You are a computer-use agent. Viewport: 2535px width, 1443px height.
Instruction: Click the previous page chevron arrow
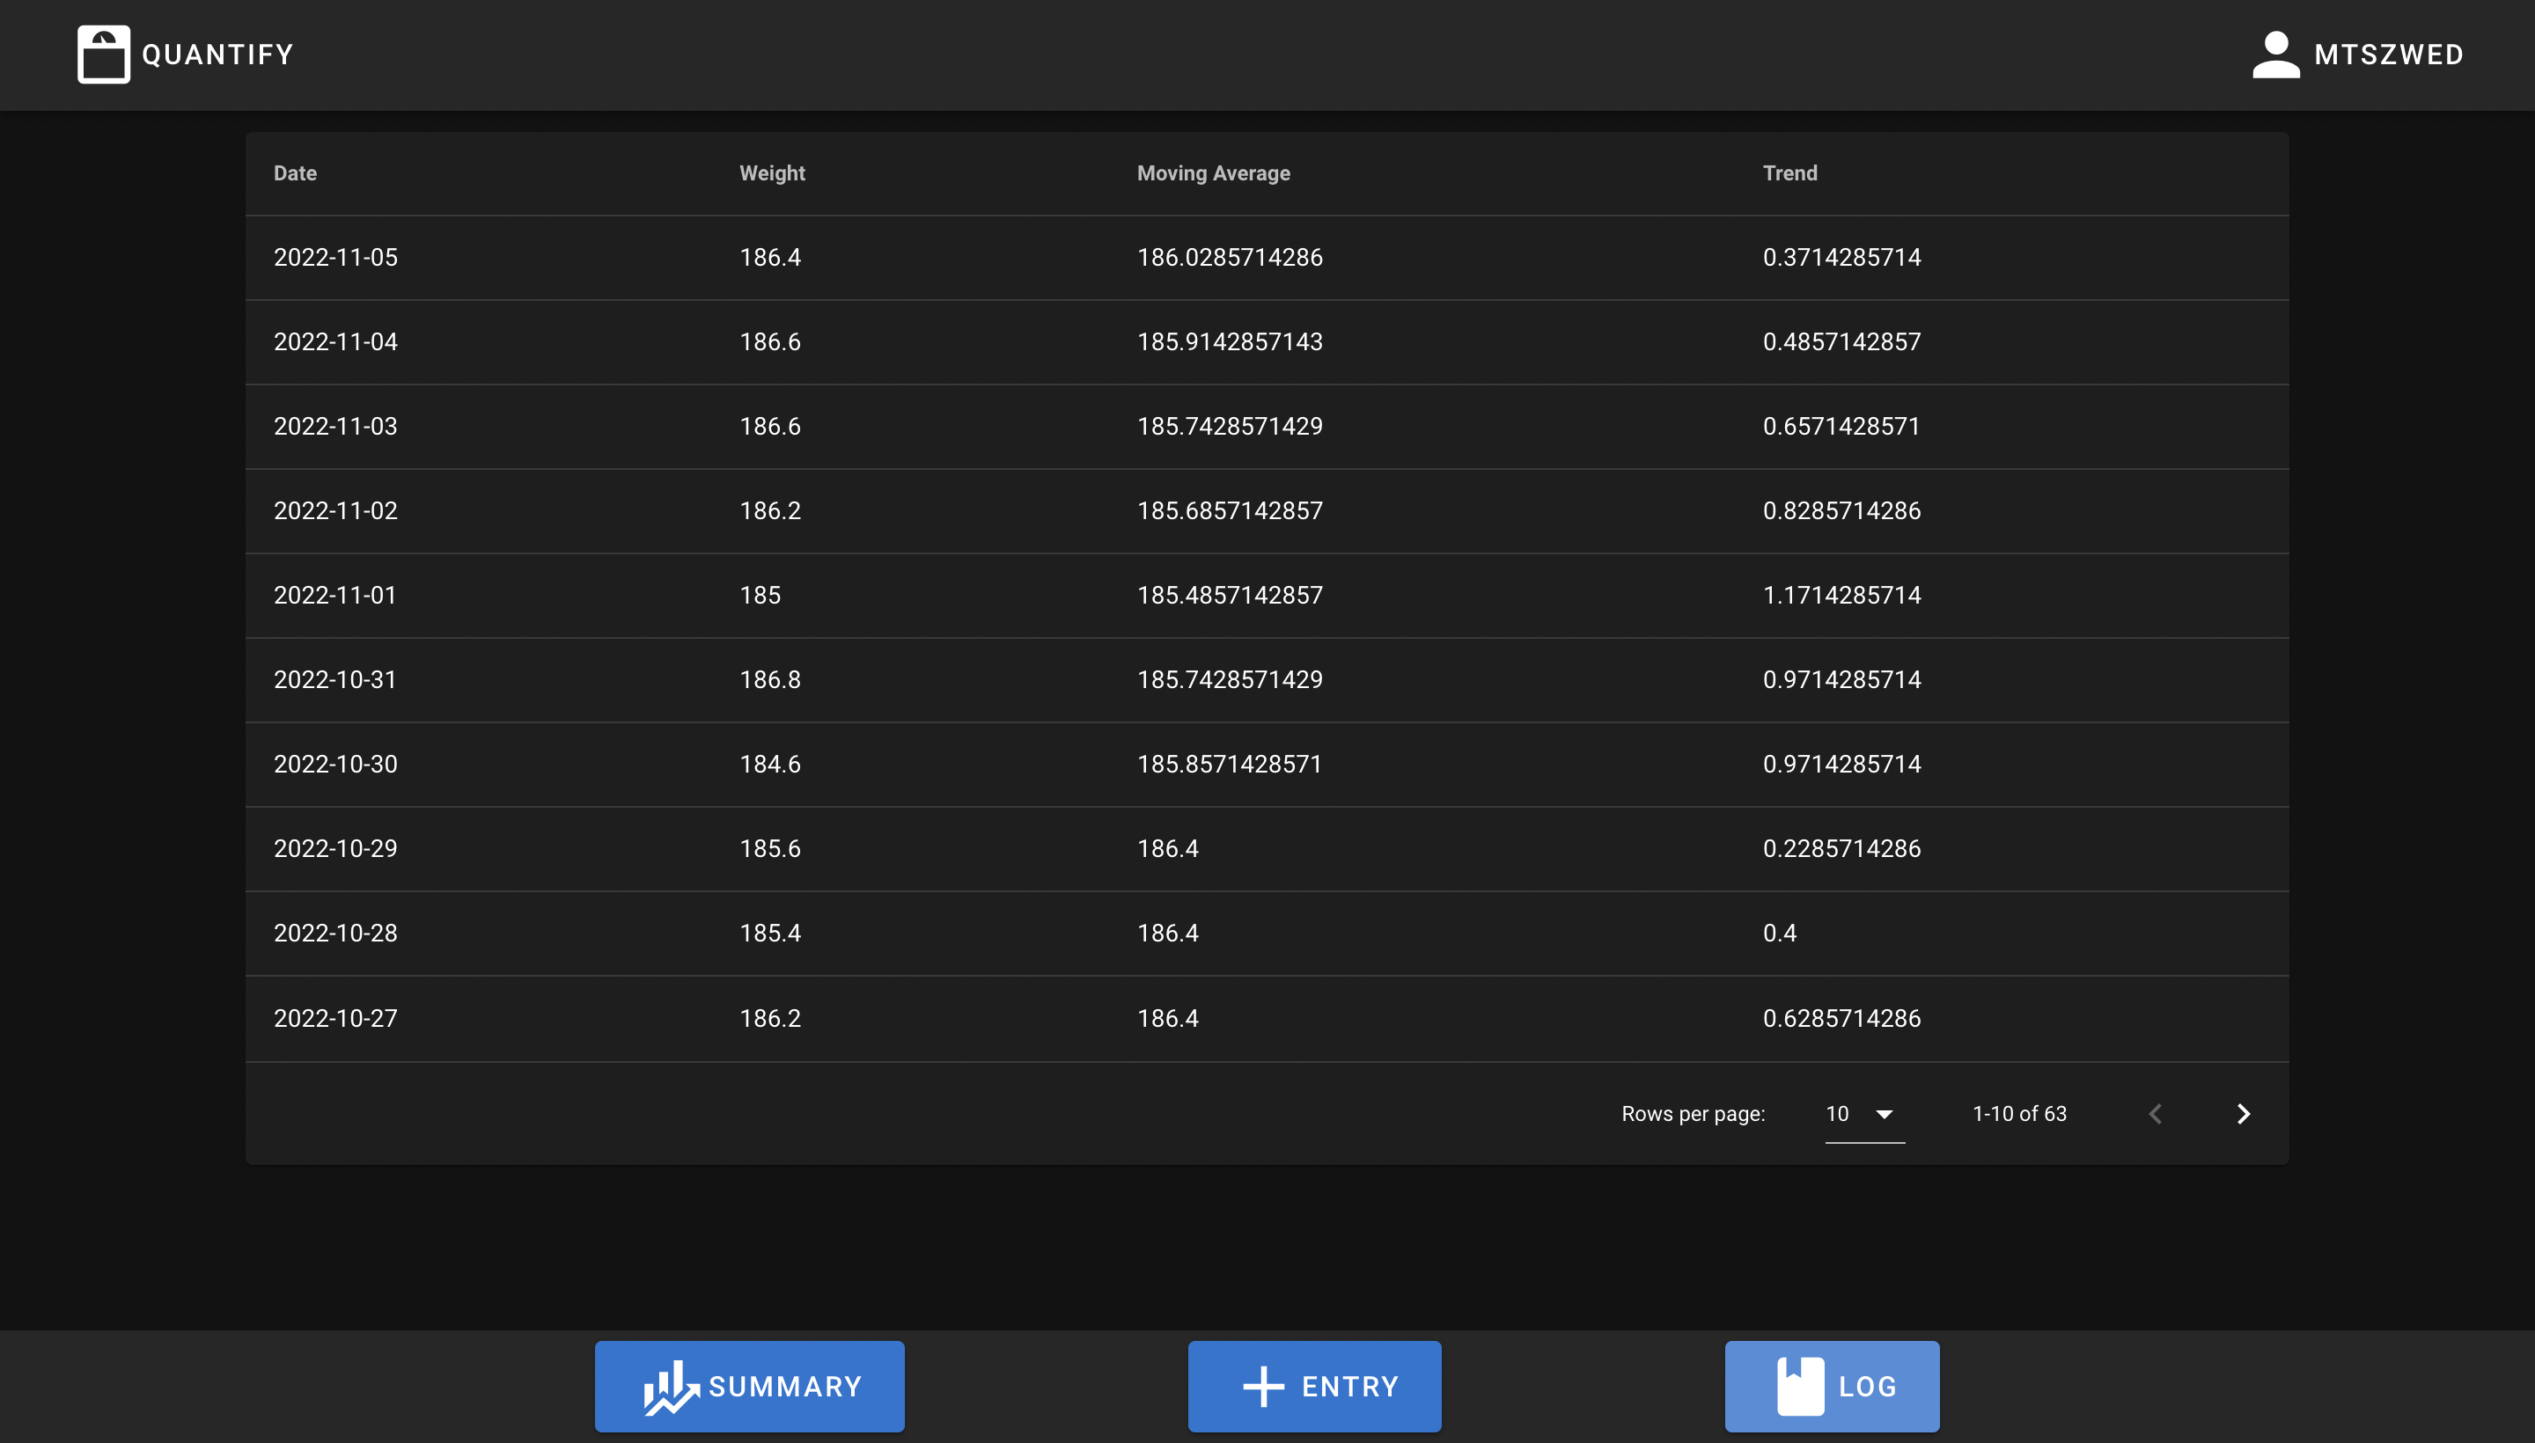click(2156, 1114)
